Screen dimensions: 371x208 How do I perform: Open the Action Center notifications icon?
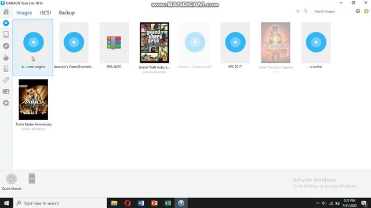[x=364, y=203]
